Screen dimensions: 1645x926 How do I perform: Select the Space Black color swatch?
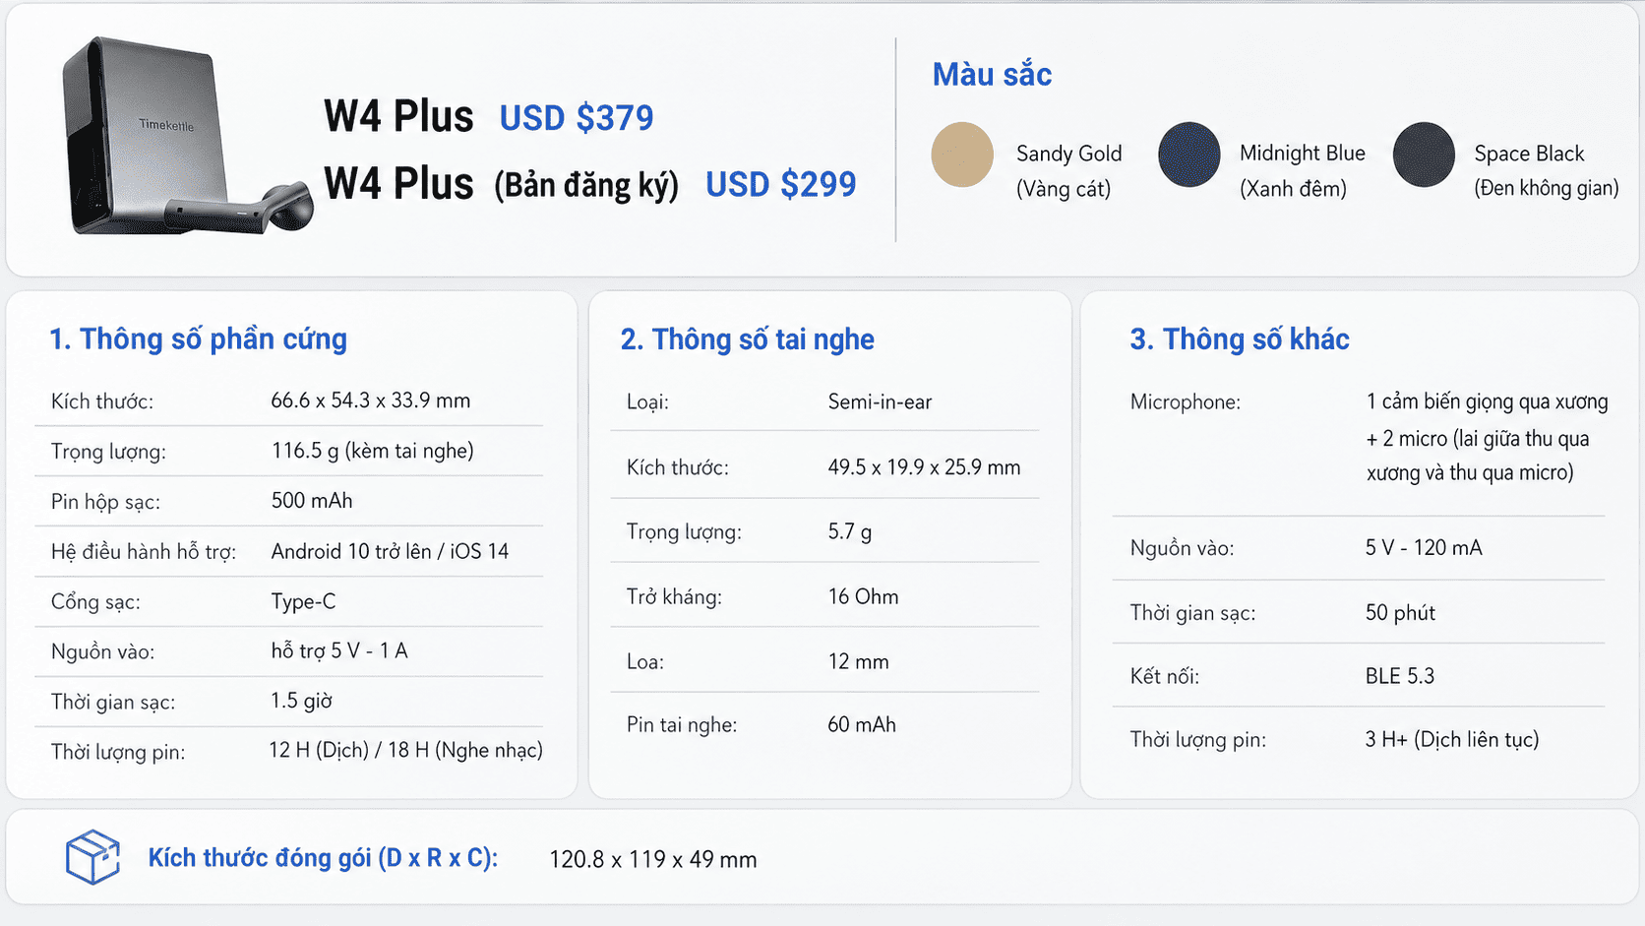(x=1424, y=154)
